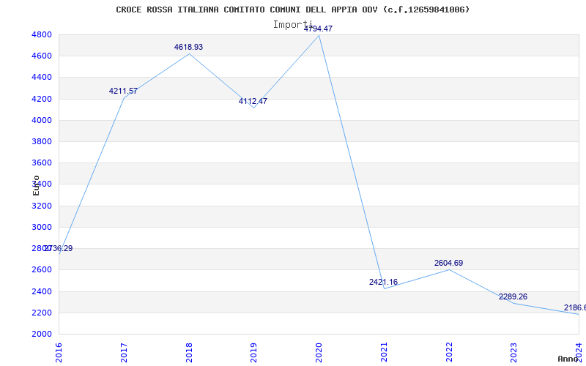Click the 2020 year label on the x-axis

pos(319,352)
